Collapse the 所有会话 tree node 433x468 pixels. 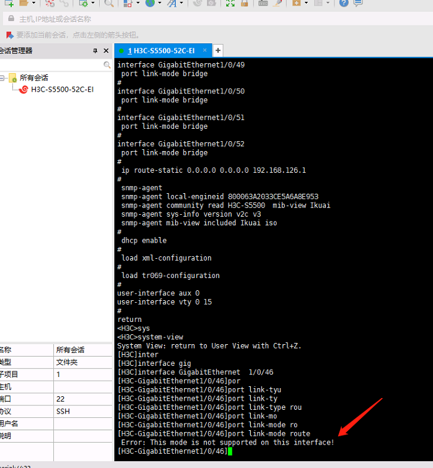pos(2,78)
